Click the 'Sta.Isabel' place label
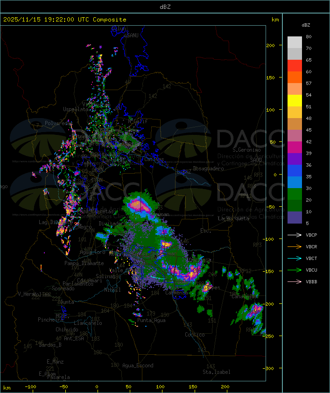The image size is (330, 393). tap(217, 372)
